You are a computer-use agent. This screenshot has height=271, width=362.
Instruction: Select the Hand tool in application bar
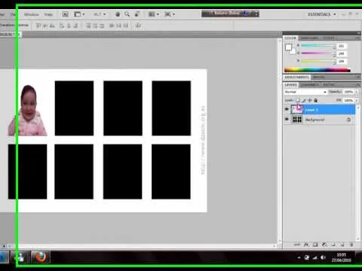[118, 14]
